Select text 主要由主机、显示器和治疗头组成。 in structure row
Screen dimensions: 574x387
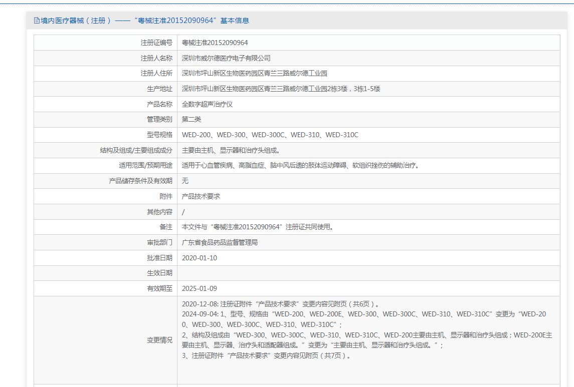tap(232, 150)
